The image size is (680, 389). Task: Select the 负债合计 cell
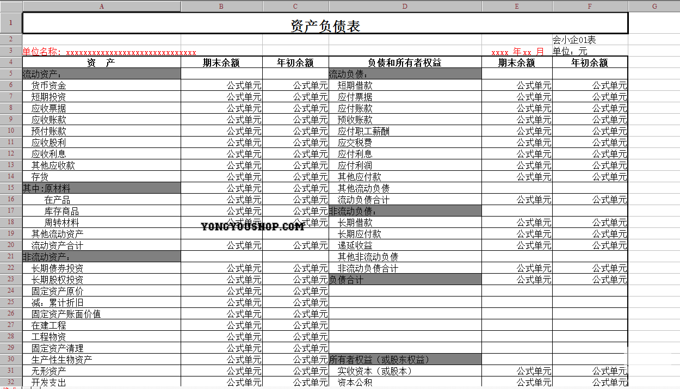(x=405, y=279)
